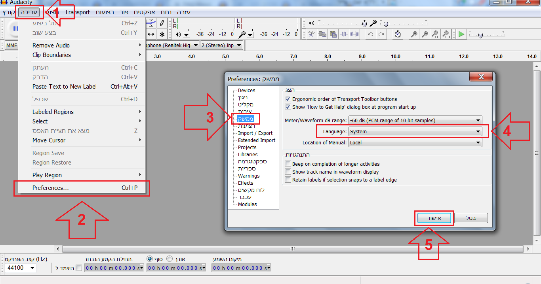Click the Silence audio icon

354,34
